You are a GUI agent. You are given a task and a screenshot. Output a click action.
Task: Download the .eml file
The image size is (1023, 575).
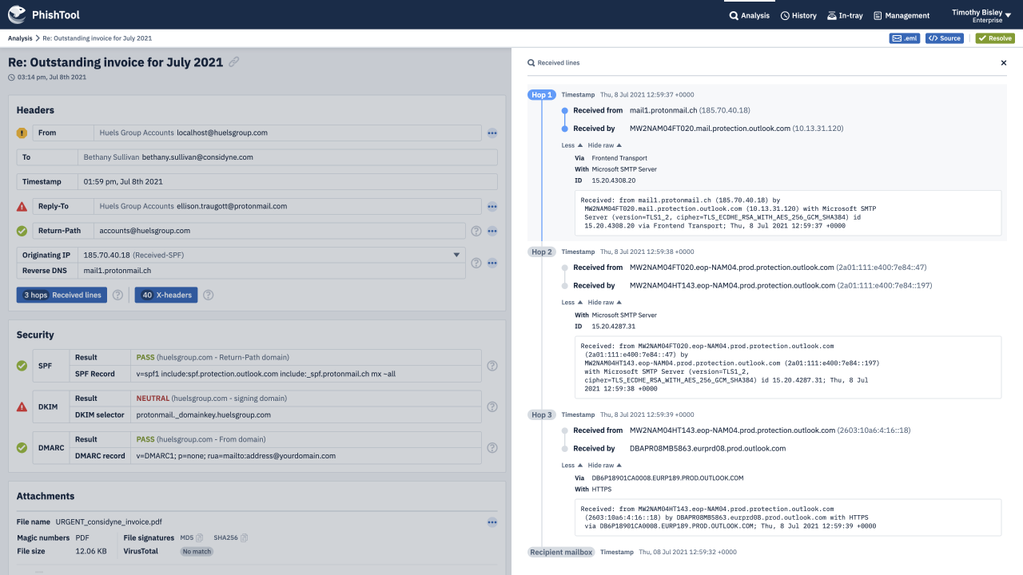tap(905, 38)
